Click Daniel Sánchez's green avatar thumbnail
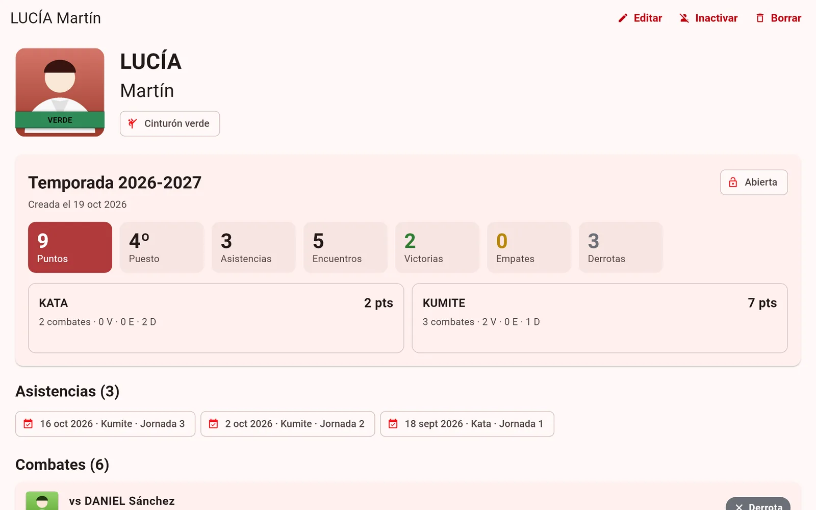 click(42, 501)
